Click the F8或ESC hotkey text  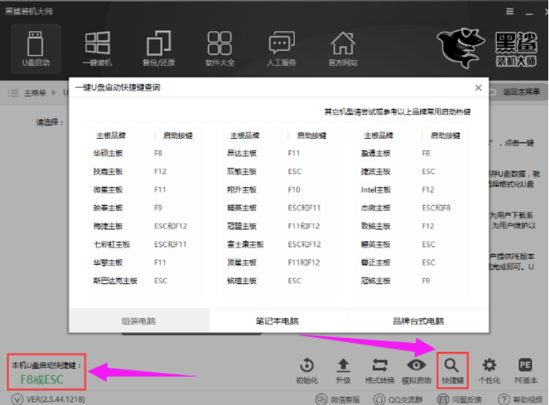coord(42,380)
